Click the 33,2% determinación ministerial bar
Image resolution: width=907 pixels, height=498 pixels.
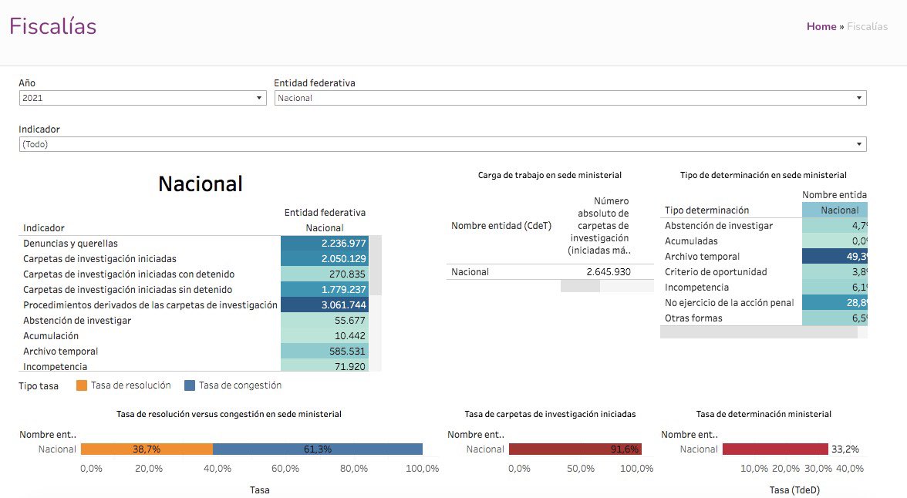pyautogui.click(x=775, y=449)
